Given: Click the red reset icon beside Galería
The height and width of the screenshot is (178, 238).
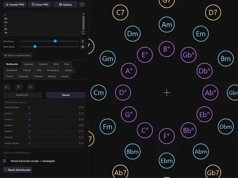Looking at the screenshot, I should click(82, 5).
